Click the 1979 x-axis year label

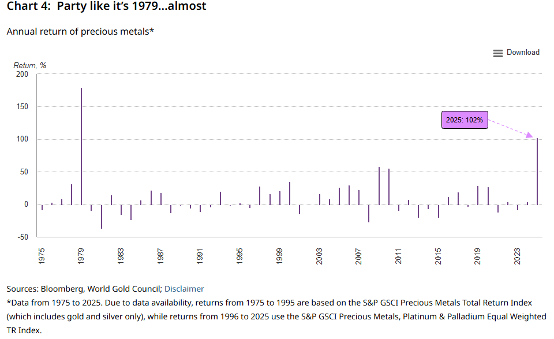81,256
